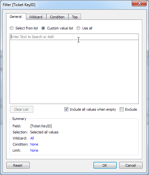
Task: Switch to the General tab
Action: pos(16,17)
